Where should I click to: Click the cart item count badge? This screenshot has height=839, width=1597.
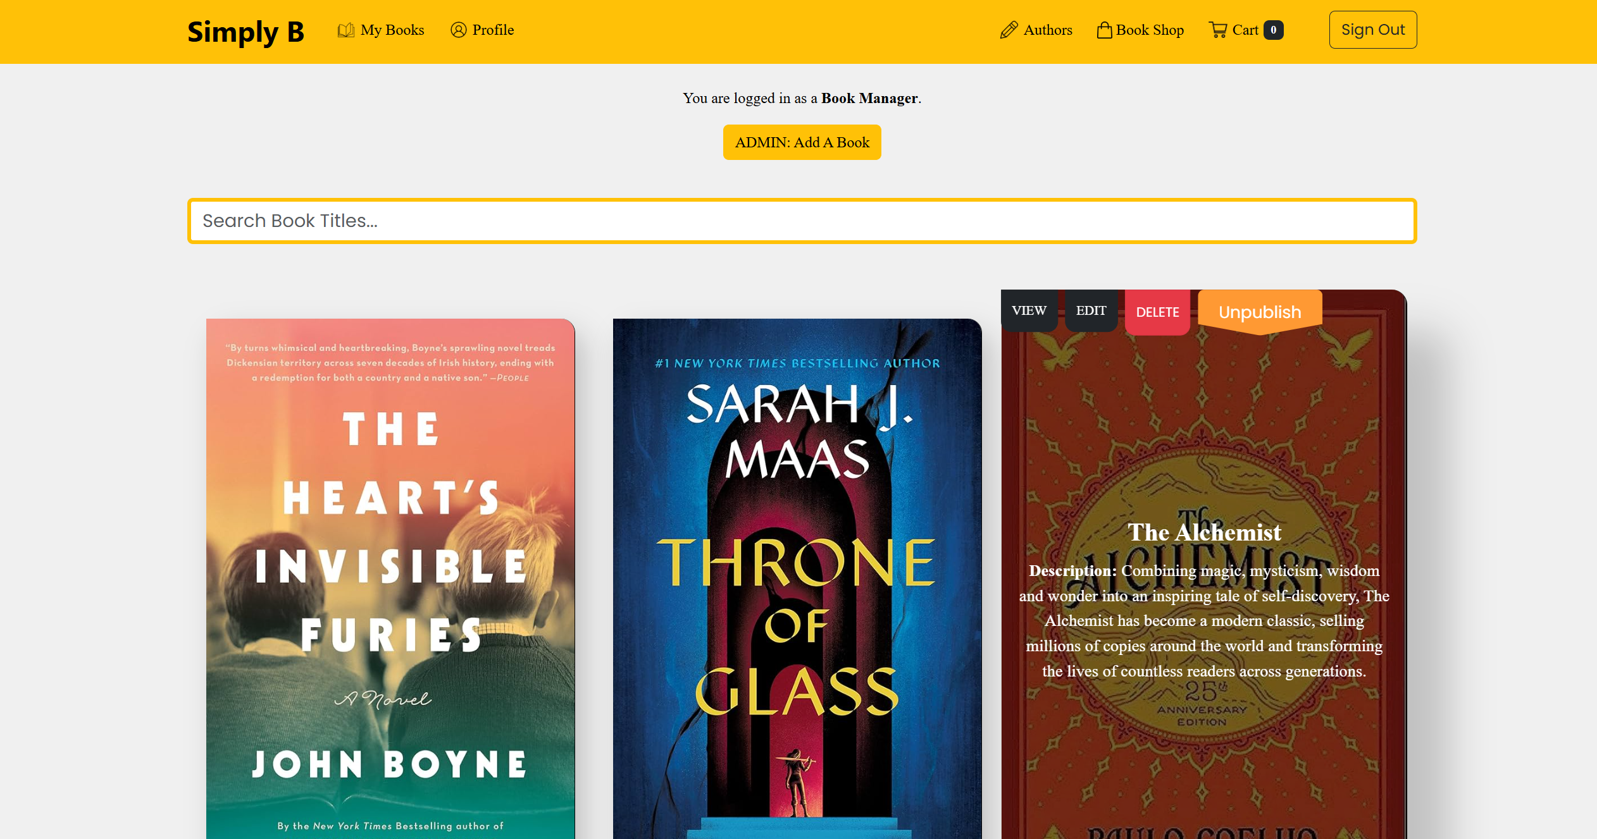tap(1273, 30)
